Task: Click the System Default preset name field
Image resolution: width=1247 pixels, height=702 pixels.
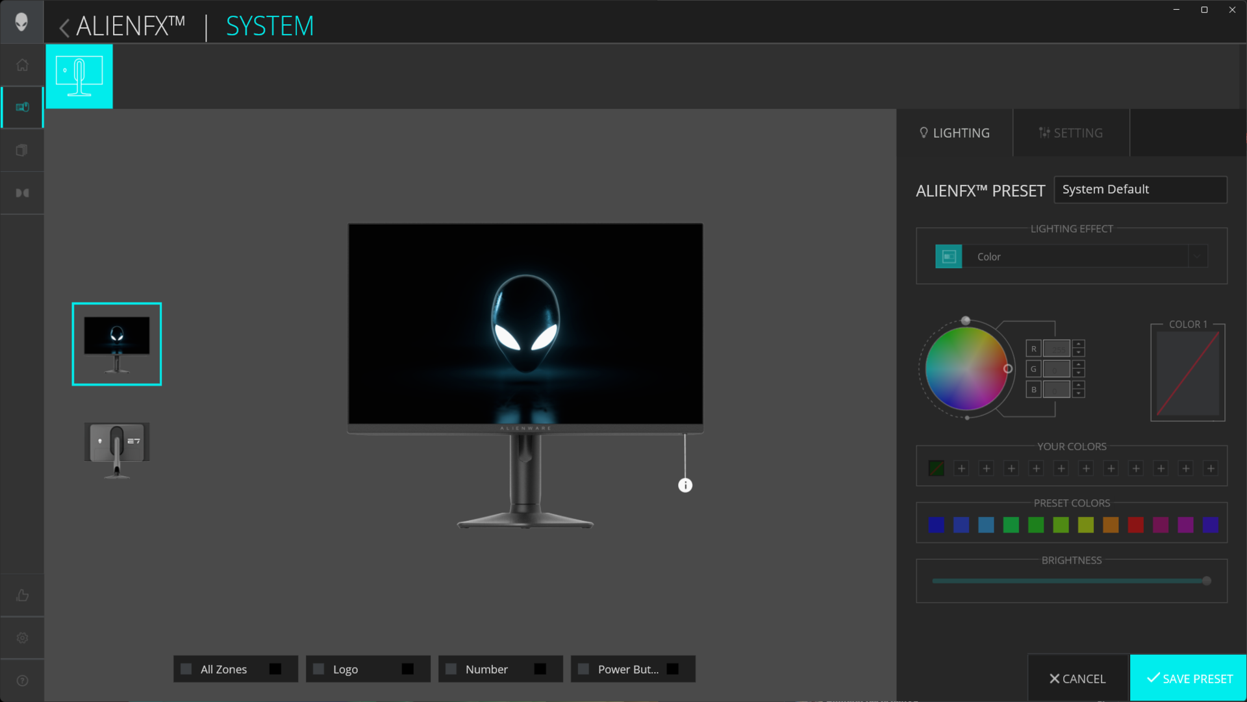Action: pyautogui.click(x=1140, y=190)
